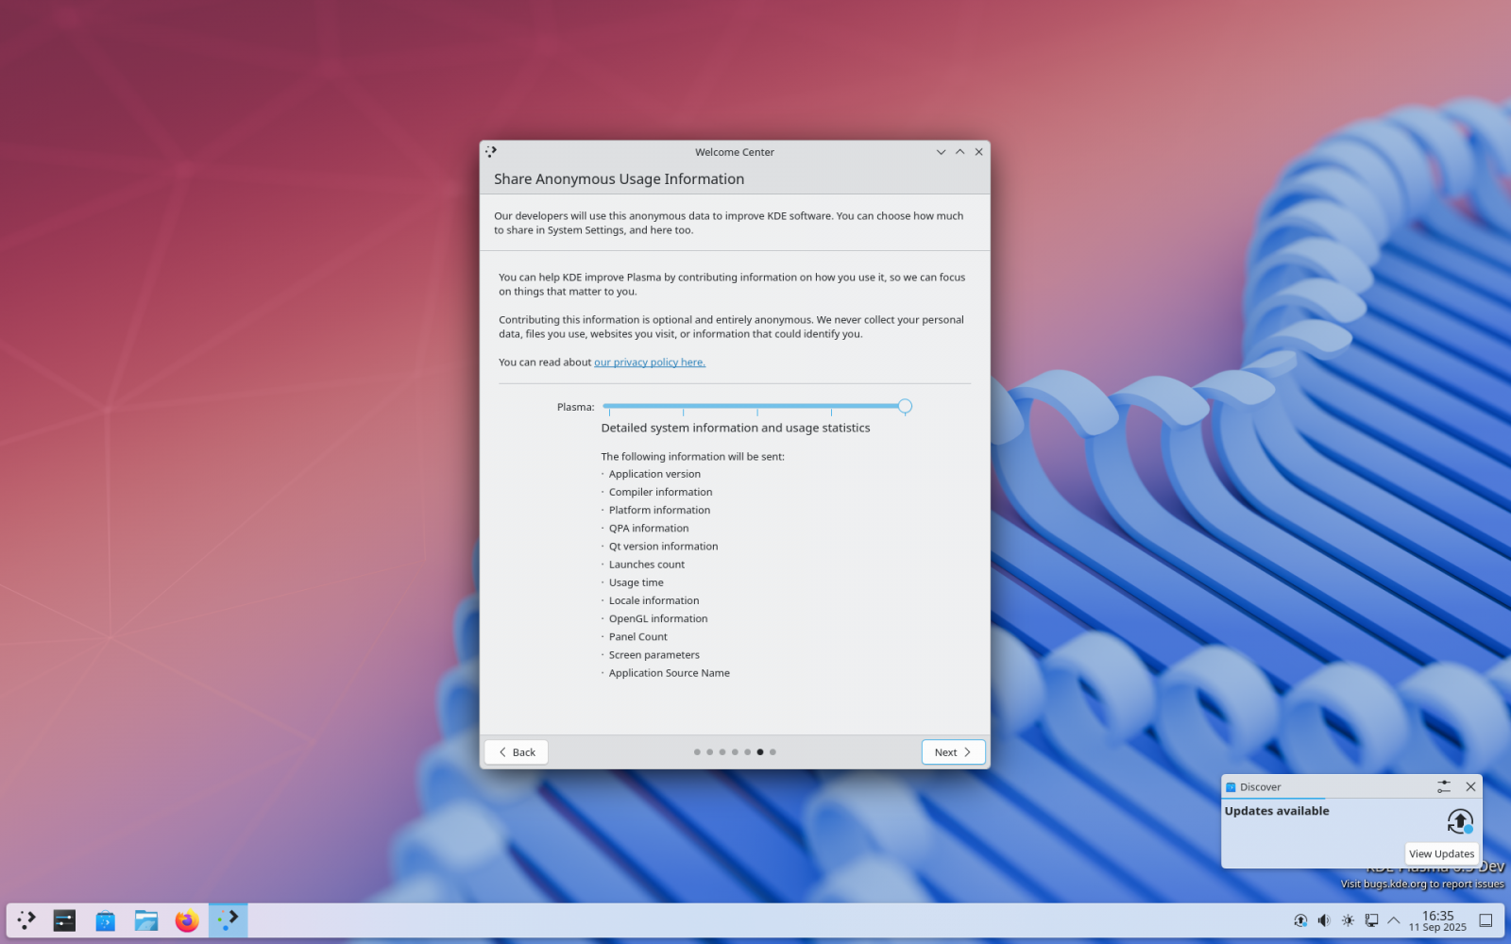Open Discover software center from taskbar

pos(105,920)
